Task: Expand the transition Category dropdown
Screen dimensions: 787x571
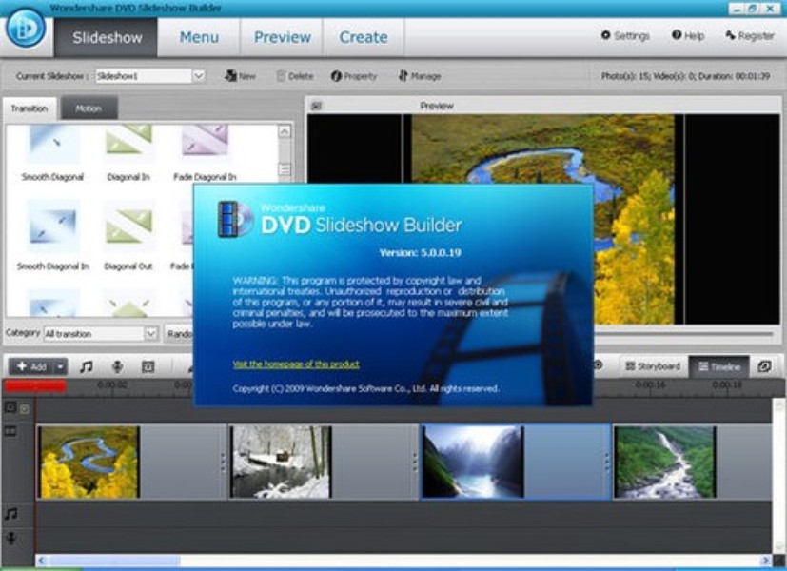Action: click(150, 333)
